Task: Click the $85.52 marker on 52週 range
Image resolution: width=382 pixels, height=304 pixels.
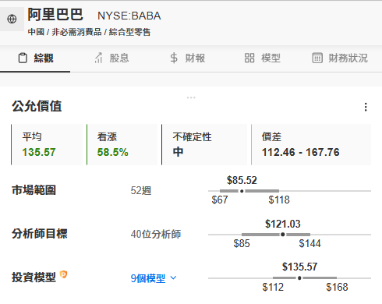Action: click(x=242, y=191)
